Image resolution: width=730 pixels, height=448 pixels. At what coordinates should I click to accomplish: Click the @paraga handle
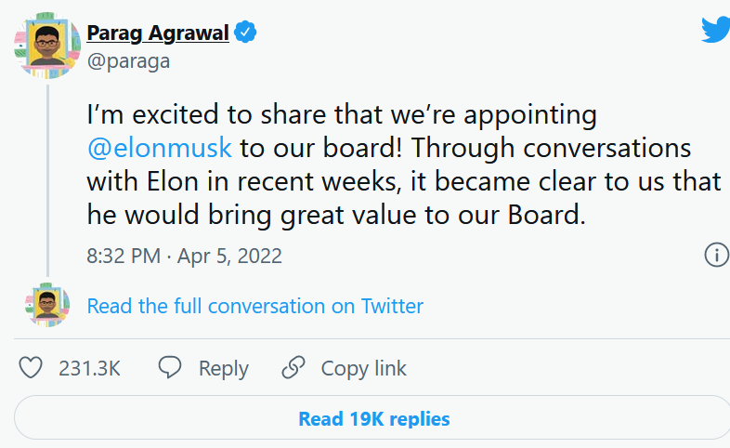[x=128, y=62]
